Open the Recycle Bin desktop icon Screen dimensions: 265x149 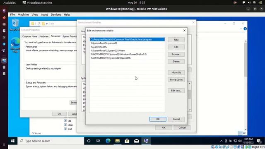pos(15,25)
